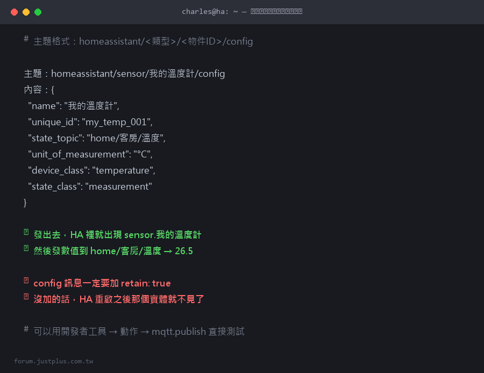Click the hash symbol before 主題格式 comment
The height and width of the screenshot is (373, 484).
click(26, 39)
